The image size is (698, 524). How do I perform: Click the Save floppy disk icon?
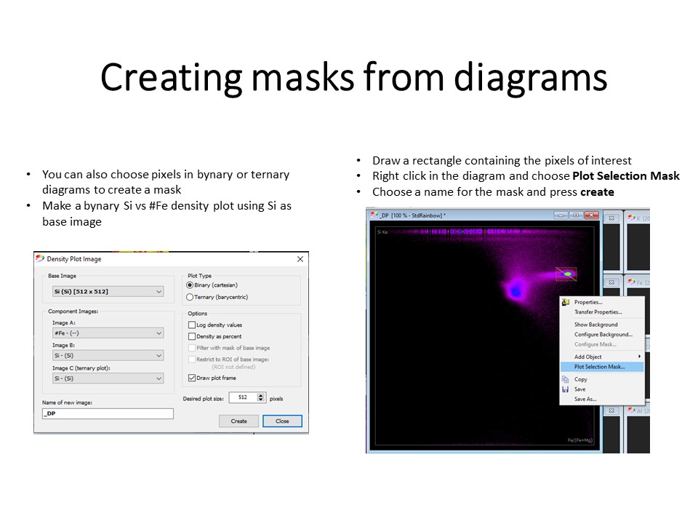point(566,389)
